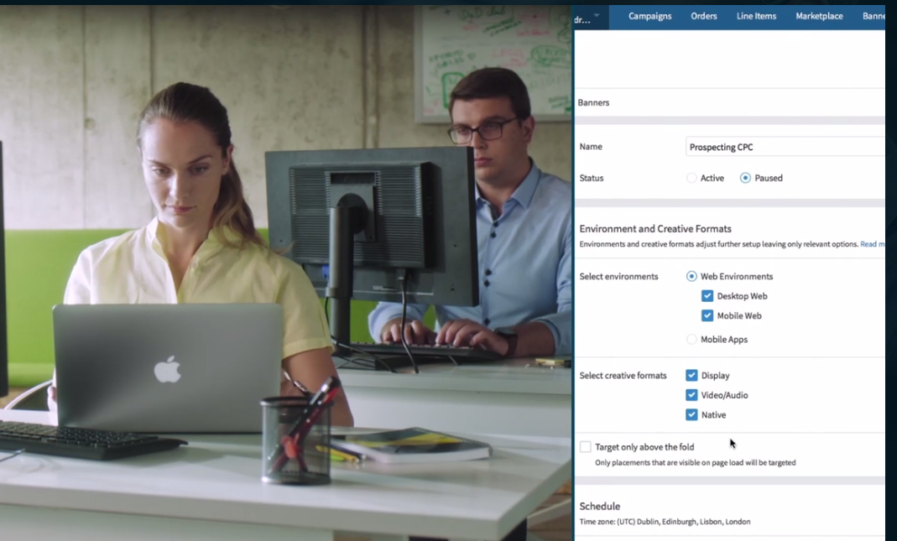Open the Orders tab
Image resolution: width=897 pixels, height=541 pixels.
704,16
